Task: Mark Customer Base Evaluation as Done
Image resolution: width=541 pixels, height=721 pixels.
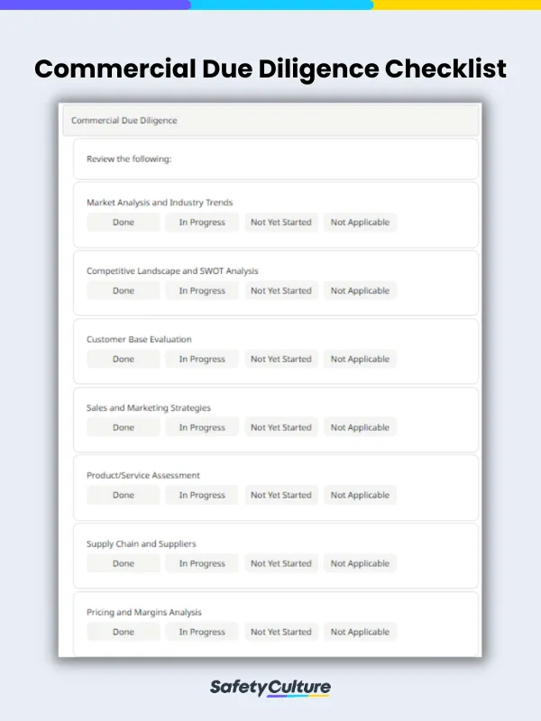Action: (124, 360)
